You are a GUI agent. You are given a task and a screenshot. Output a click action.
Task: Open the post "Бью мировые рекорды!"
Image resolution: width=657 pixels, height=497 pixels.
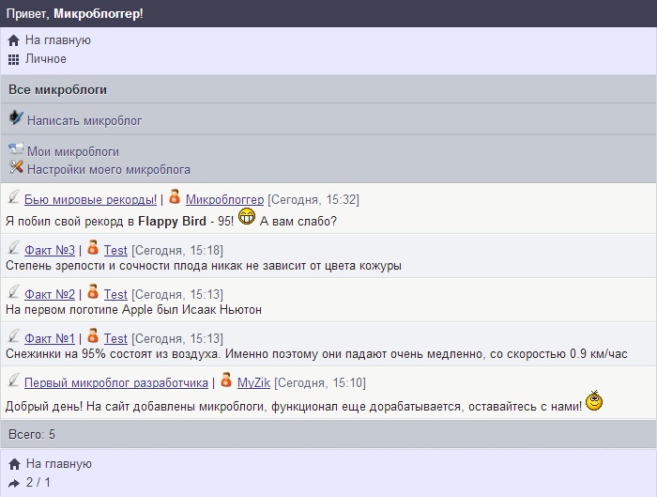pyautogui.click(x=90, y=199)
